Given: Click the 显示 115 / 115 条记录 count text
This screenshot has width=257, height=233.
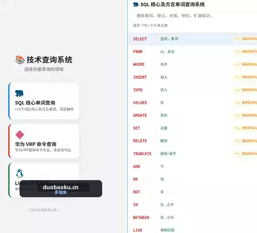Looking at the screenshot, I should click(150, 25).
